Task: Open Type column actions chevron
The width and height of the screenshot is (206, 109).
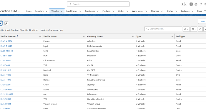Action: click(172, 37)
